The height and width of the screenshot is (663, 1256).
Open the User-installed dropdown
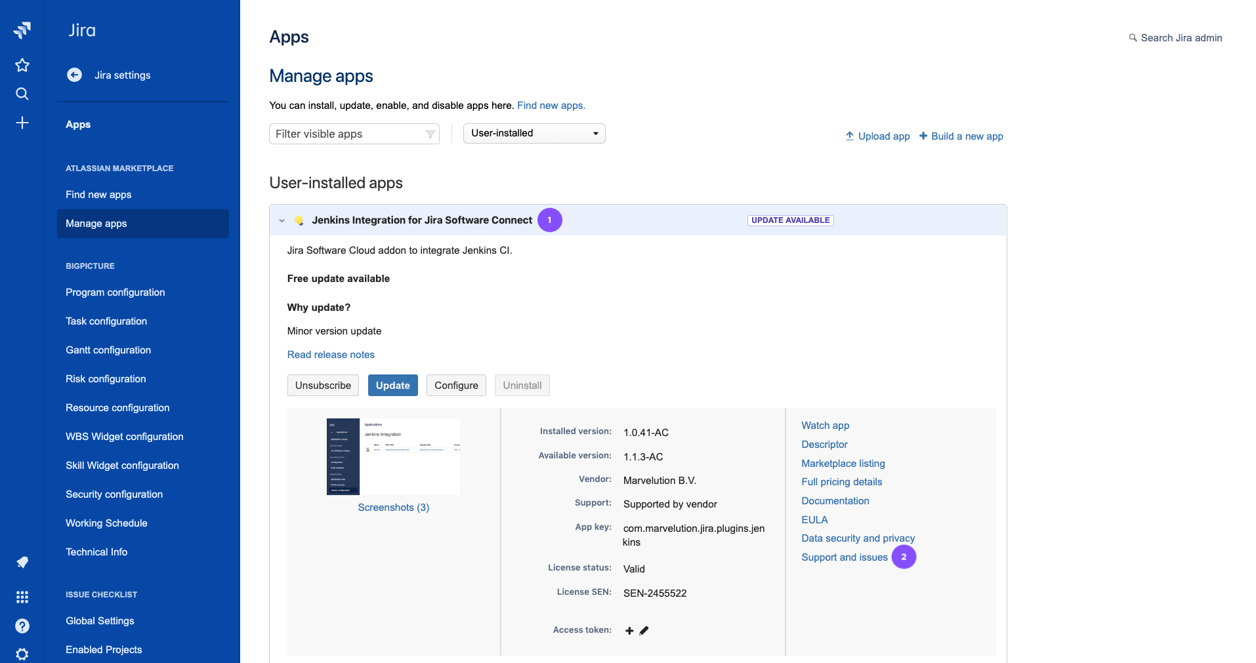534,133
